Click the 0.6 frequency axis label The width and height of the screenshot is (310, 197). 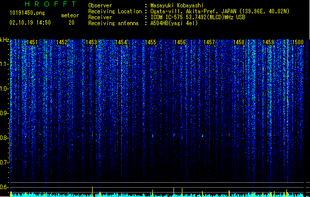pyautogui.click(x=4, y=187)
